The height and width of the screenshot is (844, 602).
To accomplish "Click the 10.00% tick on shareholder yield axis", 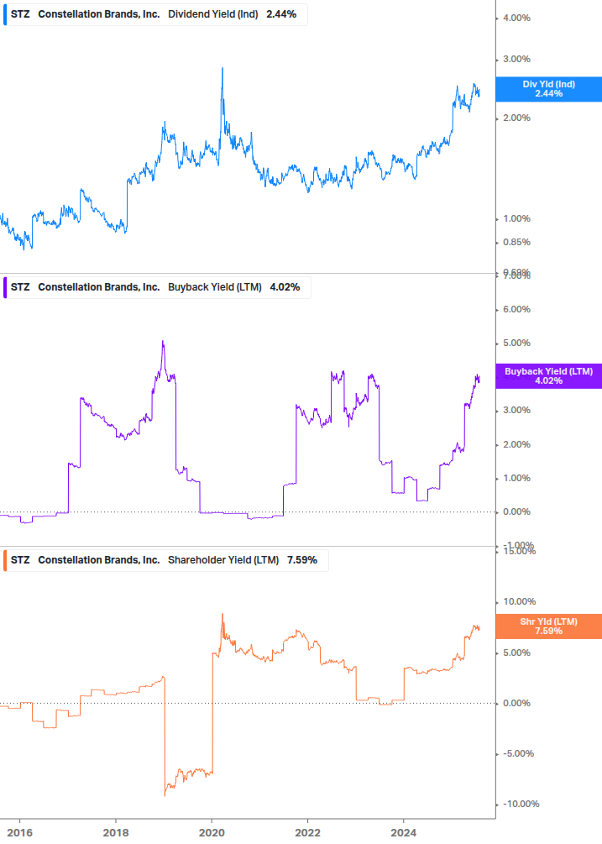I will [x=519, y=602].
